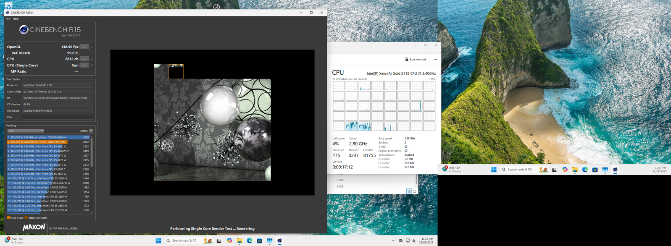Screen dimensions: 671x246
Task: Click the Run button beside CPU score
Action: 84,59
